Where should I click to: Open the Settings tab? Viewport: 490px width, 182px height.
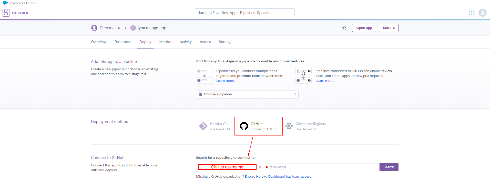click(226, 42)
